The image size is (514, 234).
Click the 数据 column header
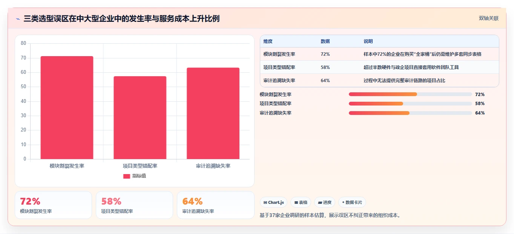point(325,41)
